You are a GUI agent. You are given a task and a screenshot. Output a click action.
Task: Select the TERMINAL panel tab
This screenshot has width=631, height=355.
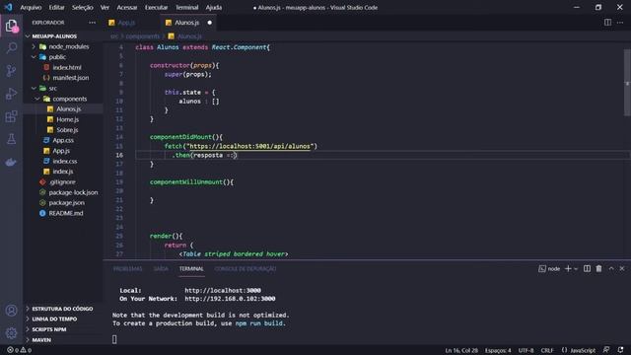[191, 268]
